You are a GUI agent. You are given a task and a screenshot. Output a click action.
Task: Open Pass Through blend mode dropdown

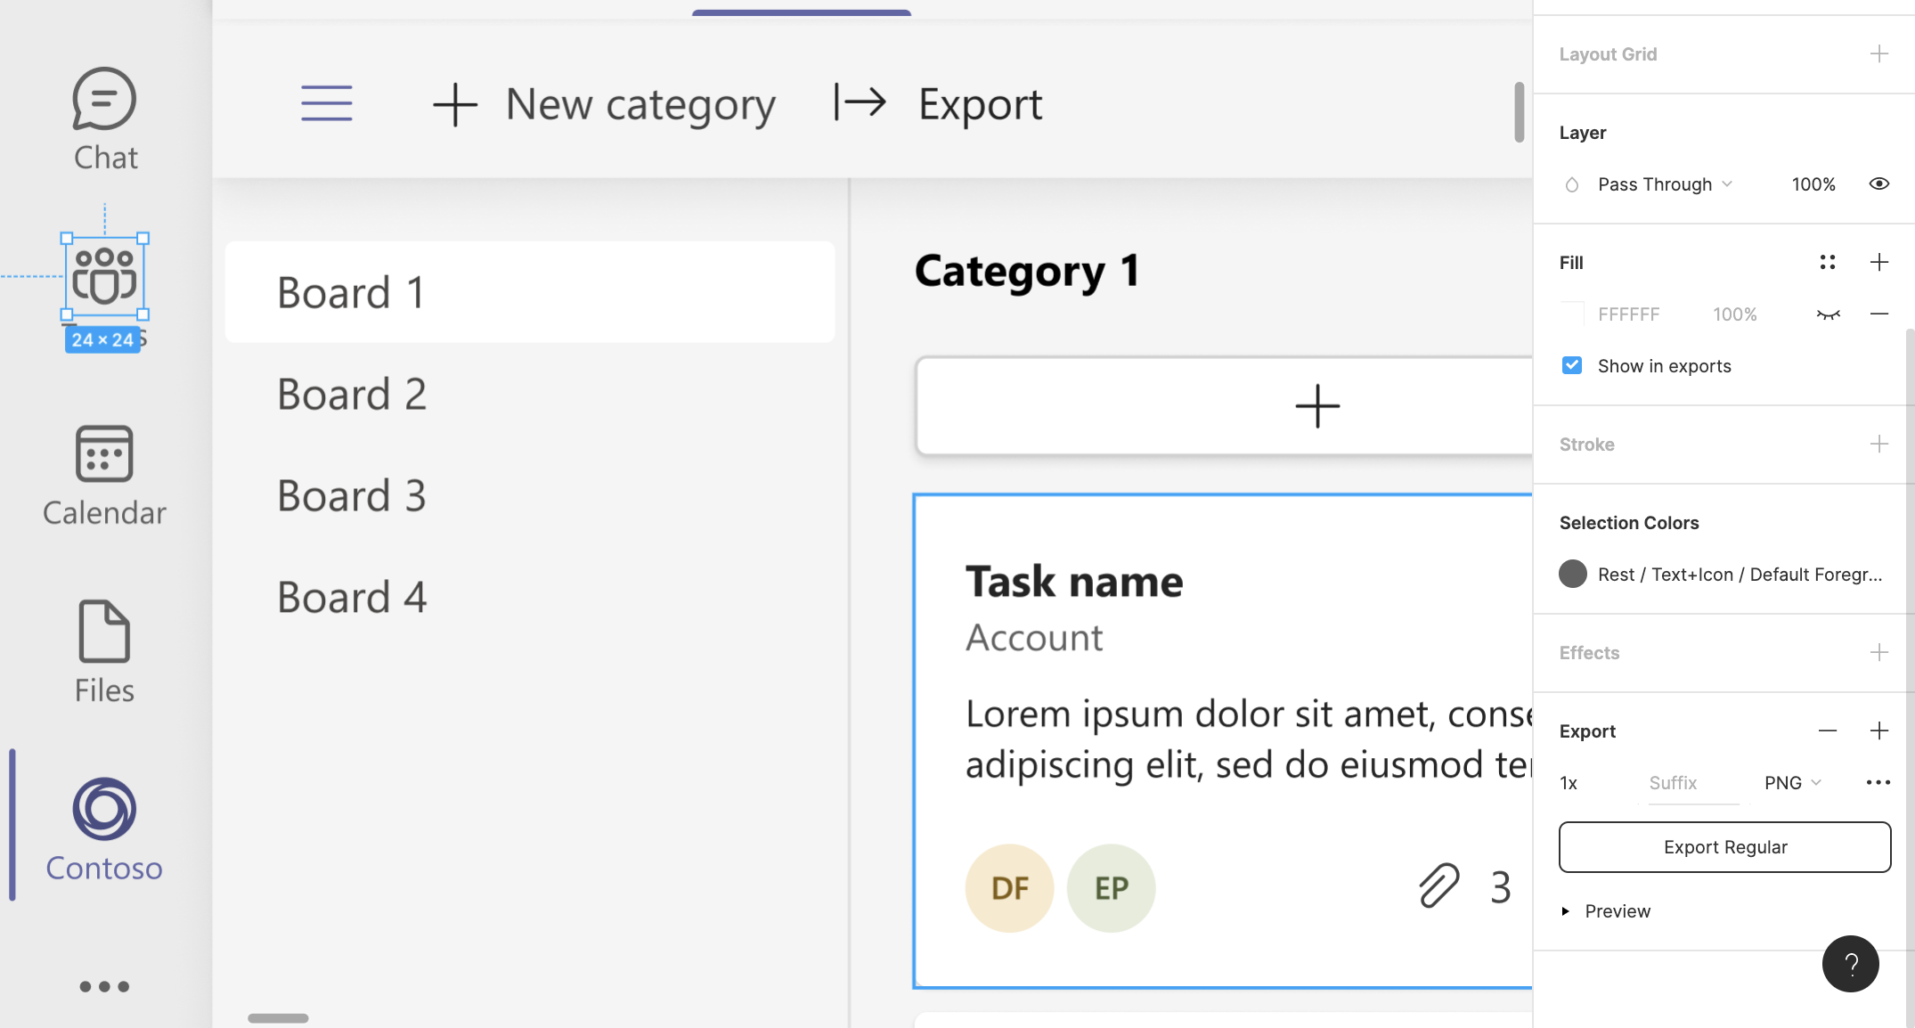[1664, 184]
